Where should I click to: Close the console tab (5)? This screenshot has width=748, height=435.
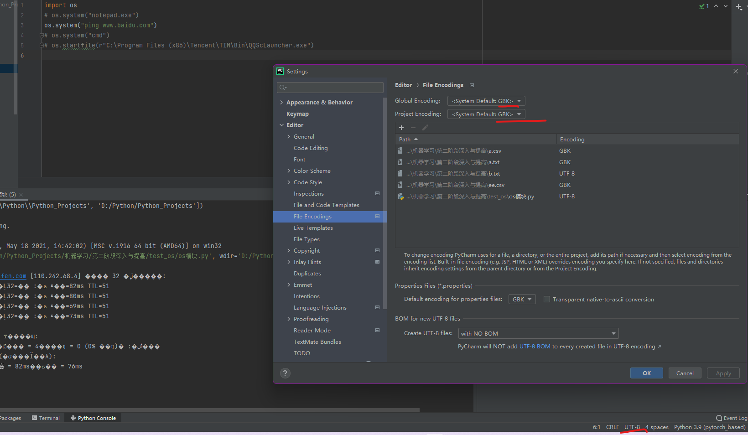point(21,195)
